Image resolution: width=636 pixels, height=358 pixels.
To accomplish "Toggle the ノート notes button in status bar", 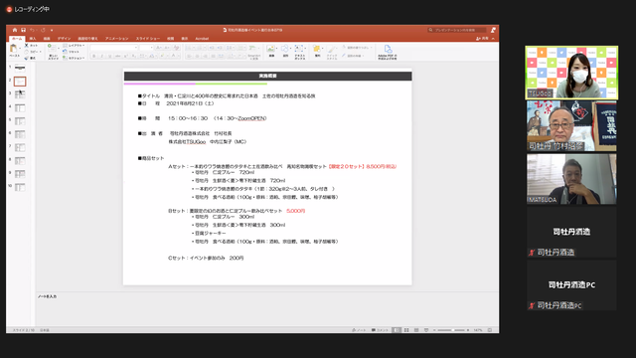I will [x=359, y=330].
